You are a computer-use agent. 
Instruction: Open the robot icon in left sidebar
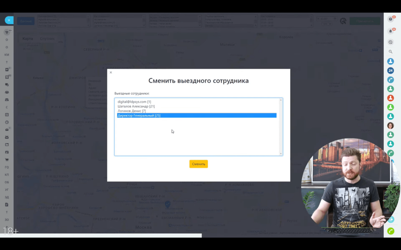tap(7, 137)
